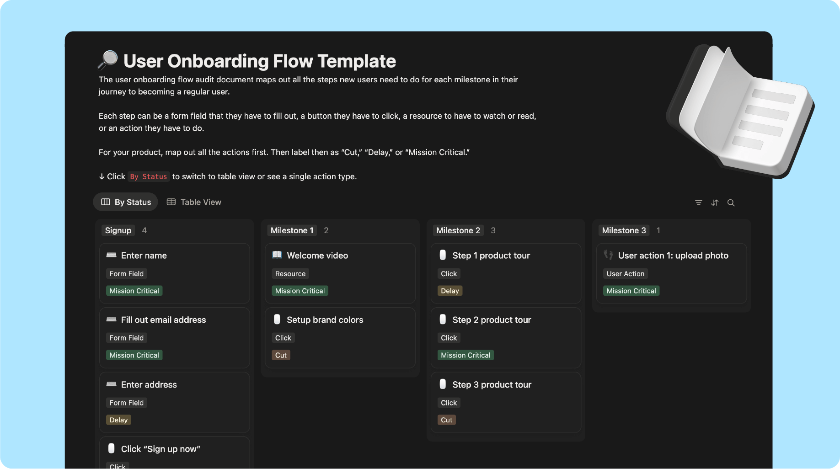Open the Step 2 product tour card
840x469 pixels.
pos(492,320)
